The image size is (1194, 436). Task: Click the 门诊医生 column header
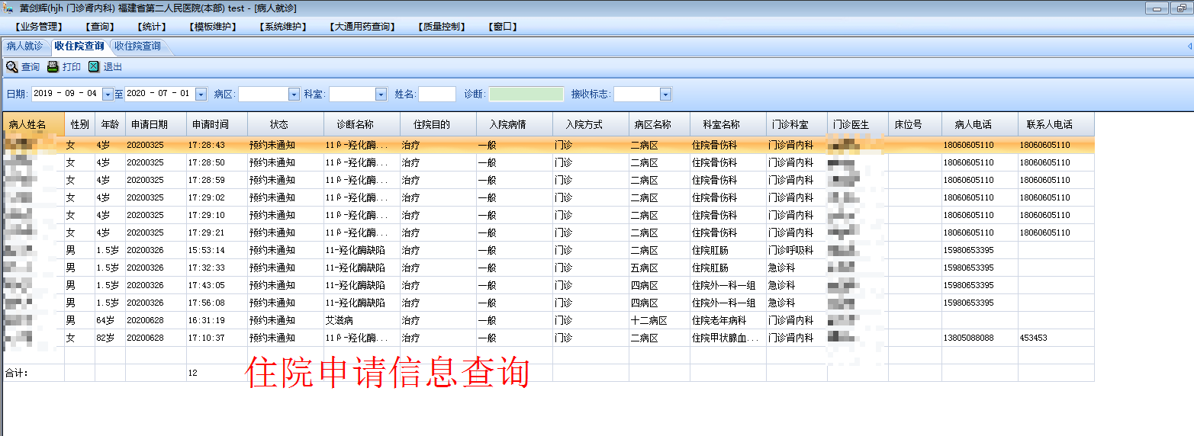[858, 124]
